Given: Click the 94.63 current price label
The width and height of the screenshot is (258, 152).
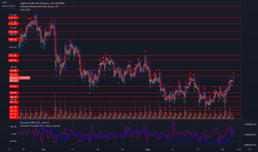Looking at the screenshot, I should (x=14, y=78).
